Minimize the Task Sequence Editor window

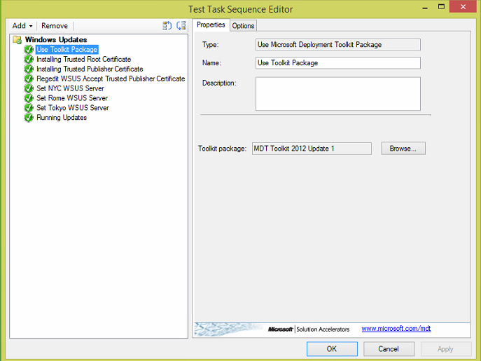(425, 8)
